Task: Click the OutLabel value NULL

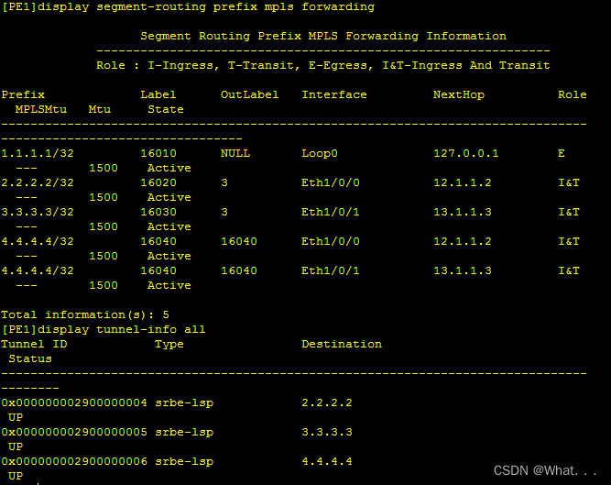Action: pos(235,153)
